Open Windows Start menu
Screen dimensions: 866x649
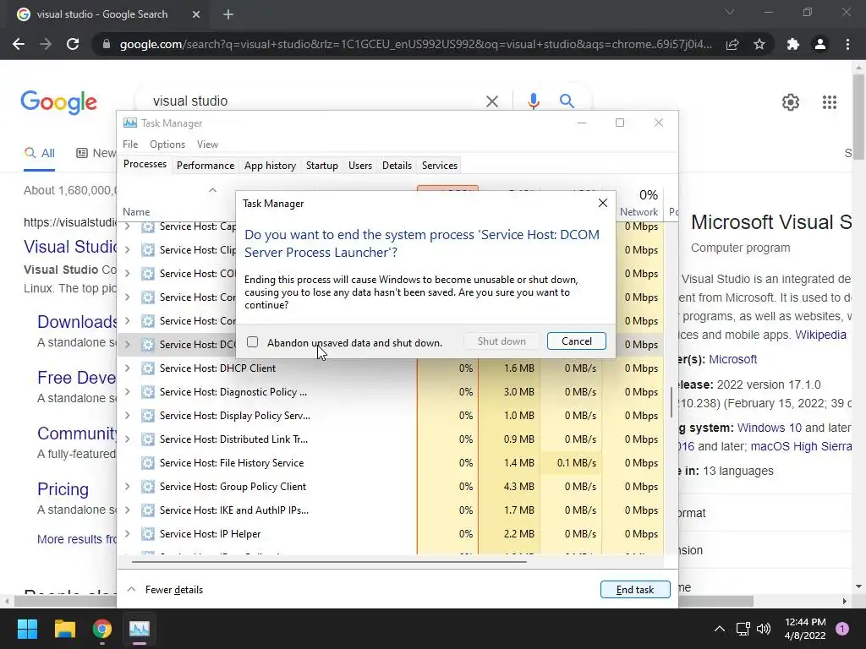tap(27, 629)
